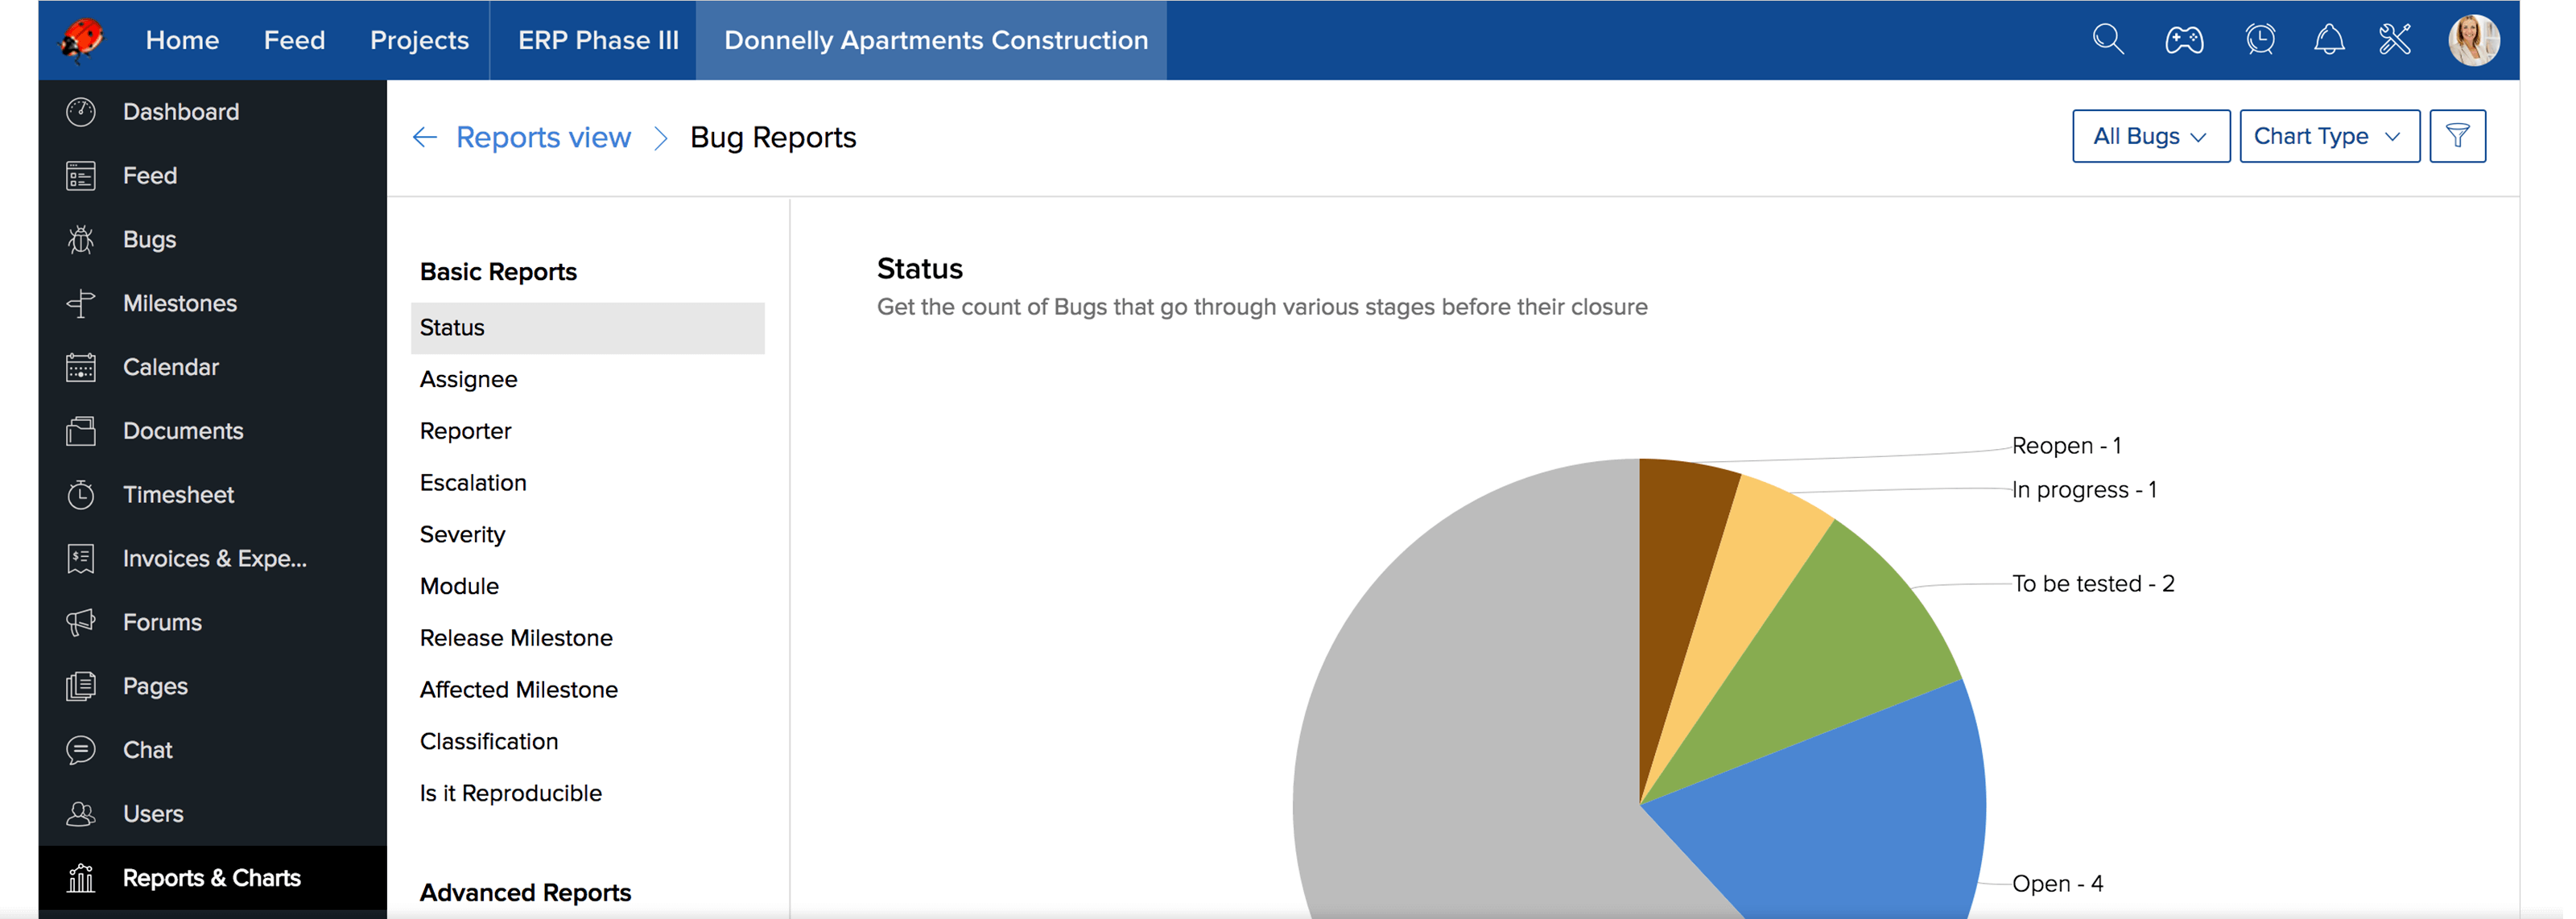Viewport: 2576px width, 919px height.
Task: Open Dashboard label in sidebar
Action: point(181,112)
